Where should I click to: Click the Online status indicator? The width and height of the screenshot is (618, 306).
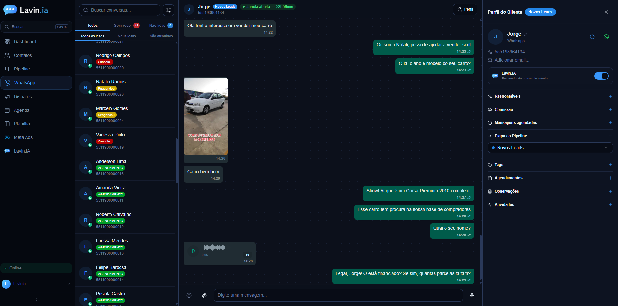[36, 268]
